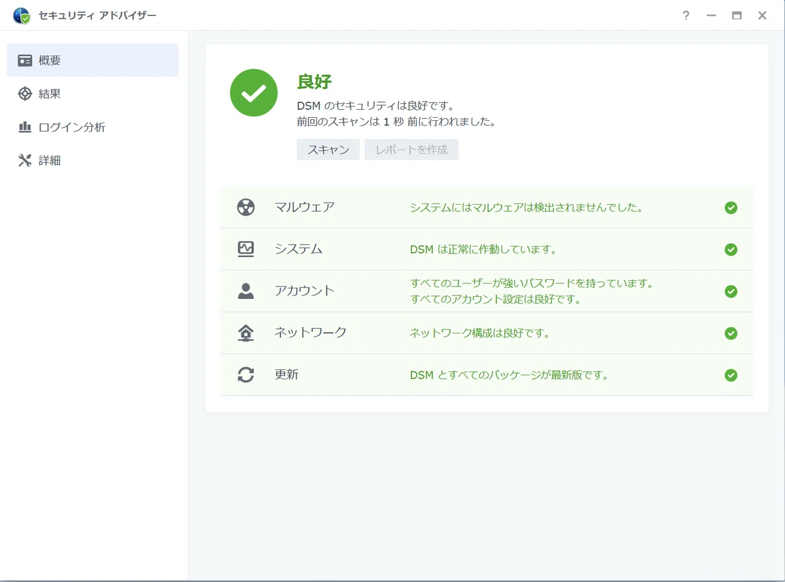
Task: Select the アカウント category label
Action: click(x=304, y=291)
